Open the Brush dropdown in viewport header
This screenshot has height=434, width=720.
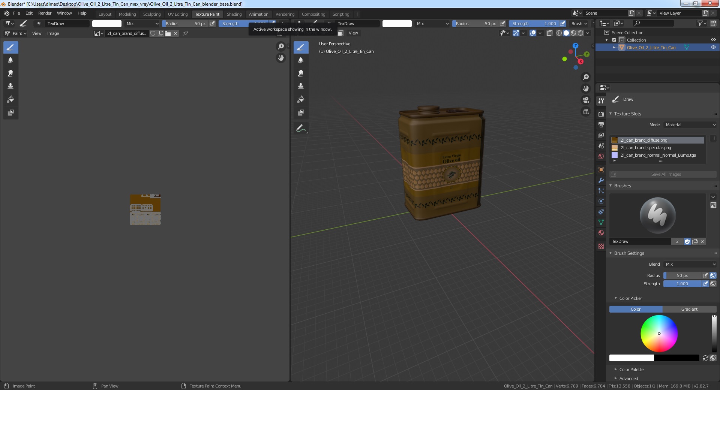(579, 24)
